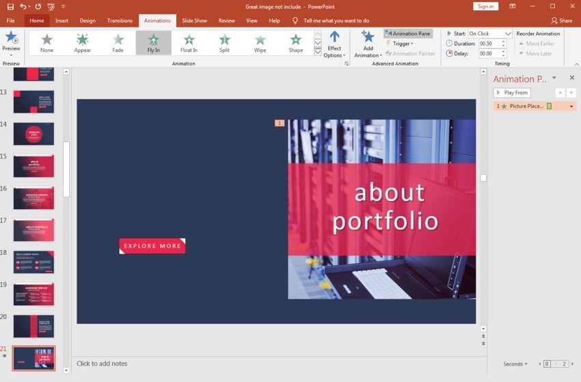Screen dimensions: 581x382
Task: Click the Add Animation star icon
Action: pyautogui.click(x=367, y=38)
